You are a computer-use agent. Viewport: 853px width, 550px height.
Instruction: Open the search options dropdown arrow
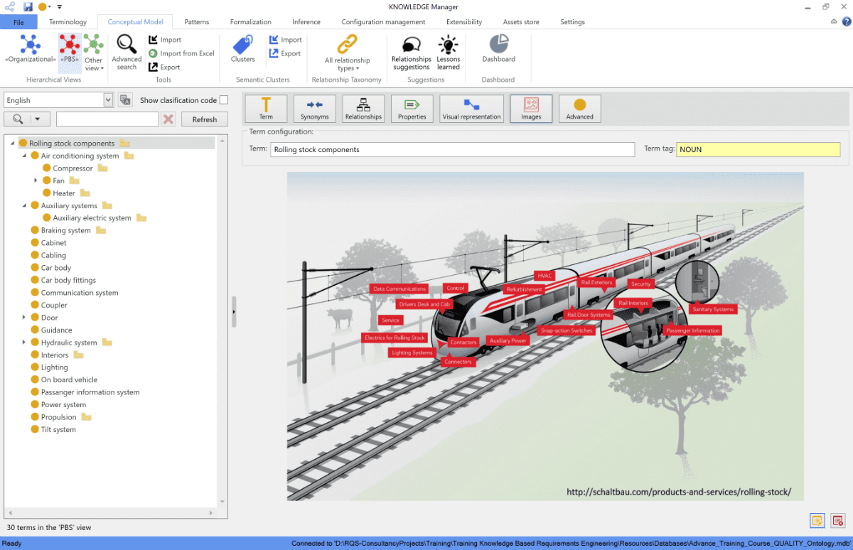[x=38, y=119]
